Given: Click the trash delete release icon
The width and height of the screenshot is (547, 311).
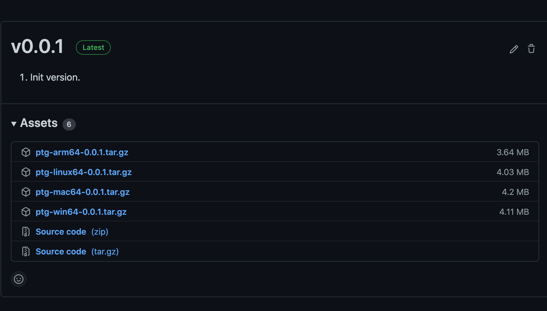Looking at the screenshot, I should [531, 49].
